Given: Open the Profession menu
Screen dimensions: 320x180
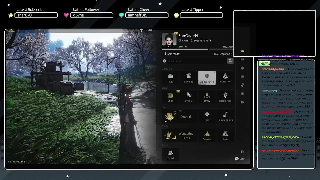Looking at the screenshot, I should [x=225, y=78].
